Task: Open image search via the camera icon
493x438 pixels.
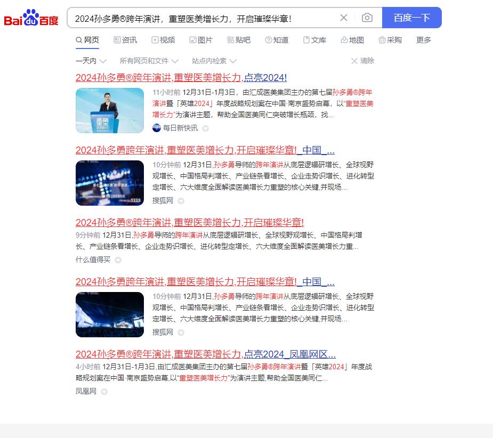Action: (x=367, y=18)
